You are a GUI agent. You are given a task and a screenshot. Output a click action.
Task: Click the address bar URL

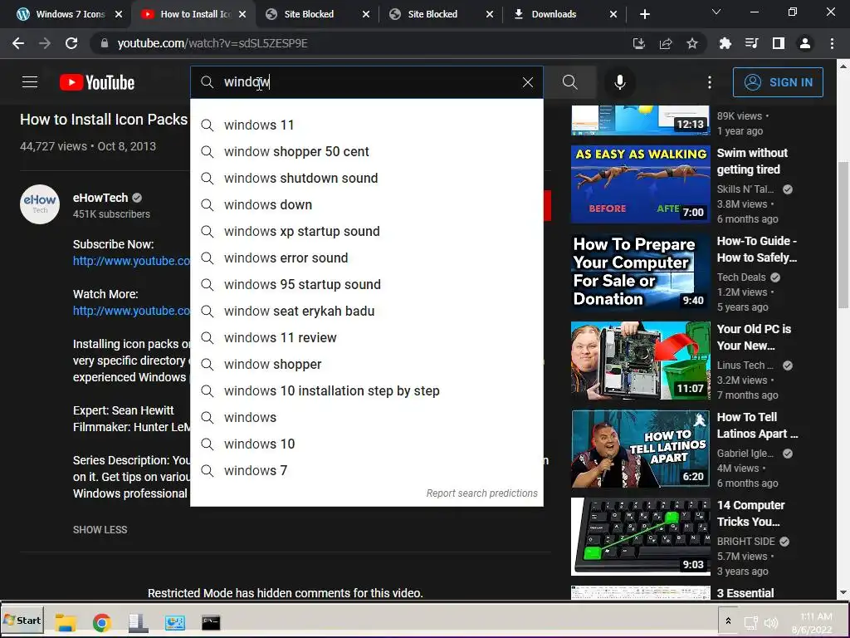212,43
